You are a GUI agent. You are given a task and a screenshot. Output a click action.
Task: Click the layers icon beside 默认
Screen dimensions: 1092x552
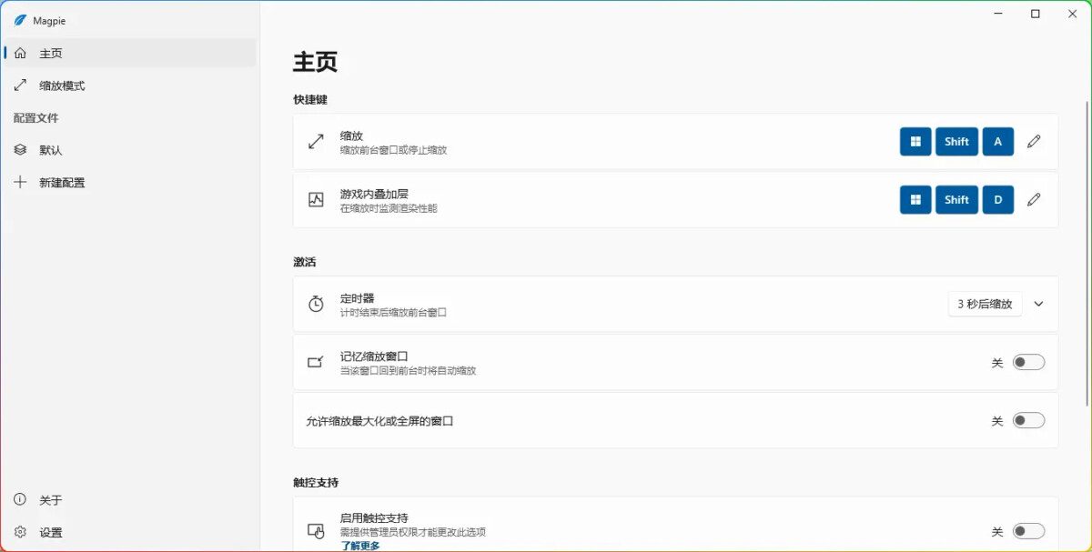point(20,150)
